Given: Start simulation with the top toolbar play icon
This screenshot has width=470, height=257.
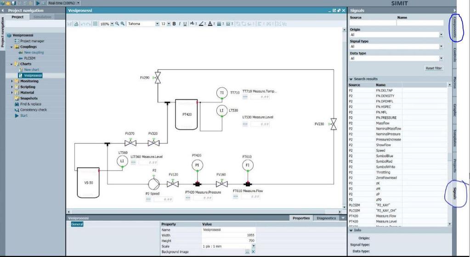Looking at the screenshot, I should click(x=38, y=3).
